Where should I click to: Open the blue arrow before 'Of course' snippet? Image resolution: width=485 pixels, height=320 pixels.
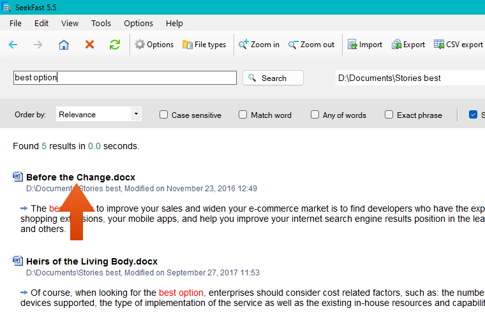point(24,293)
